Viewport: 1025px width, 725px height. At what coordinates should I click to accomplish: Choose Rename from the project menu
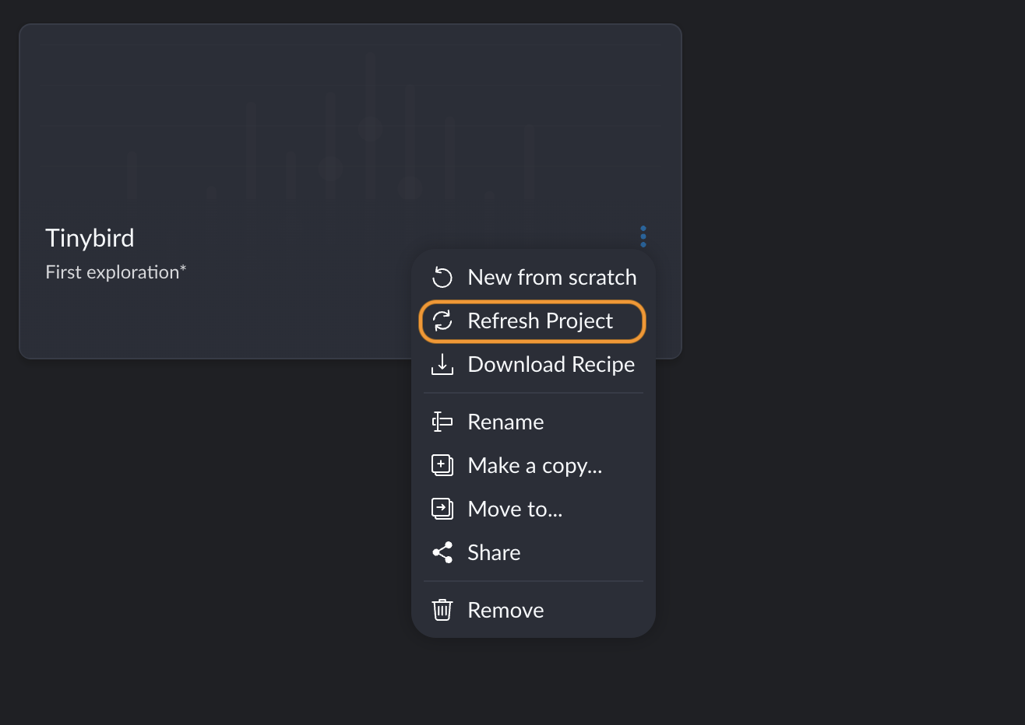[x=505, y=422]
